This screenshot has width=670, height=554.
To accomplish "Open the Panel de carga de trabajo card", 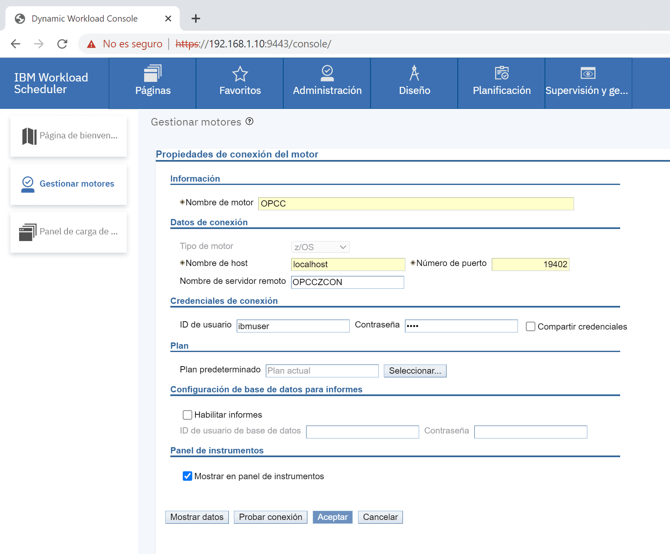I will [69, 232].
